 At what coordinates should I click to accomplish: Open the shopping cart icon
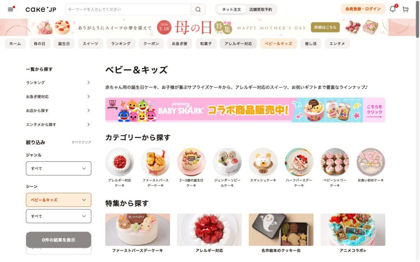tap(406, 9)
